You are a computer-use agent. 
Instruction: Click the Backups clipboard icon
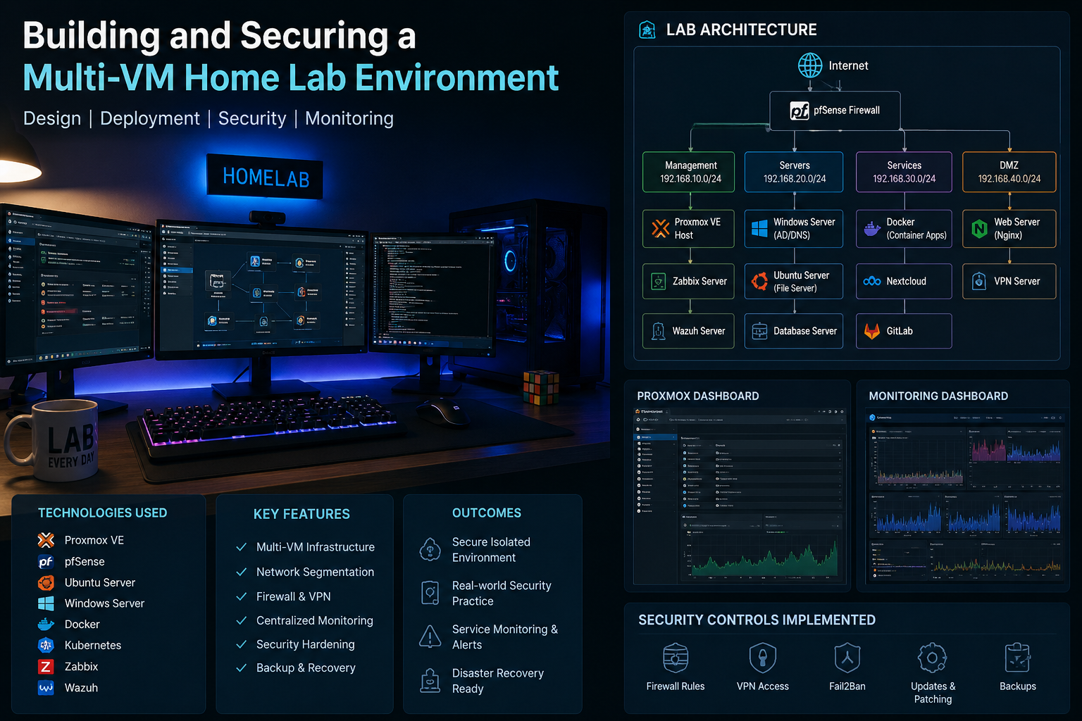1018,658
